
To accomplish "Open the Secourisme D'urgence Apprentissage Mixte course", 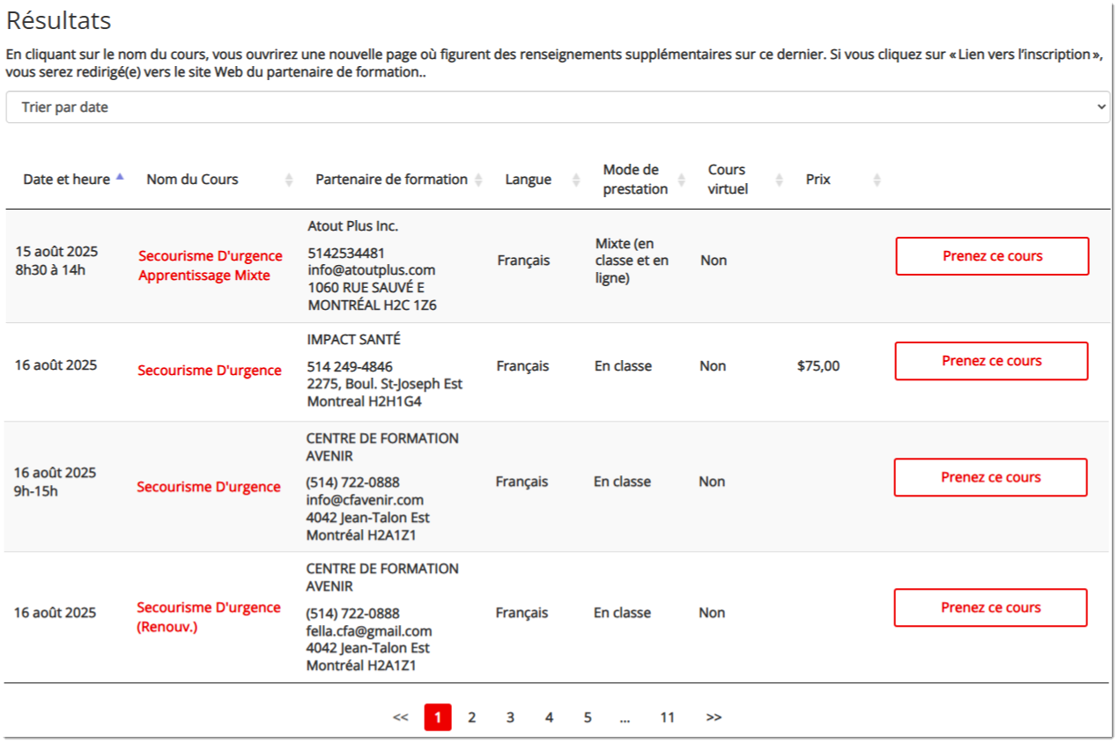I will [210, 265].
